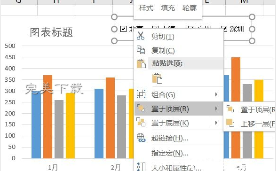Click the top-right selection handle
The image size is (277, 171).
tap(252, 17)
